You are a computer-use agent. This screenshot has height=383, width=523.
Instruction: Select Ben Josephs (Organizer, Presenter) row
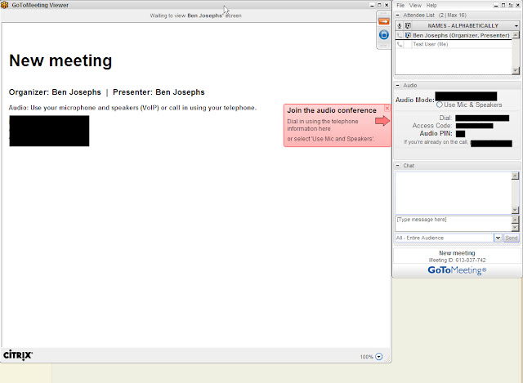coord(454,35)
